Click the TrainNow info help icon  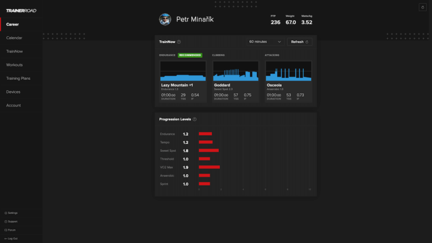click(179, 42)
